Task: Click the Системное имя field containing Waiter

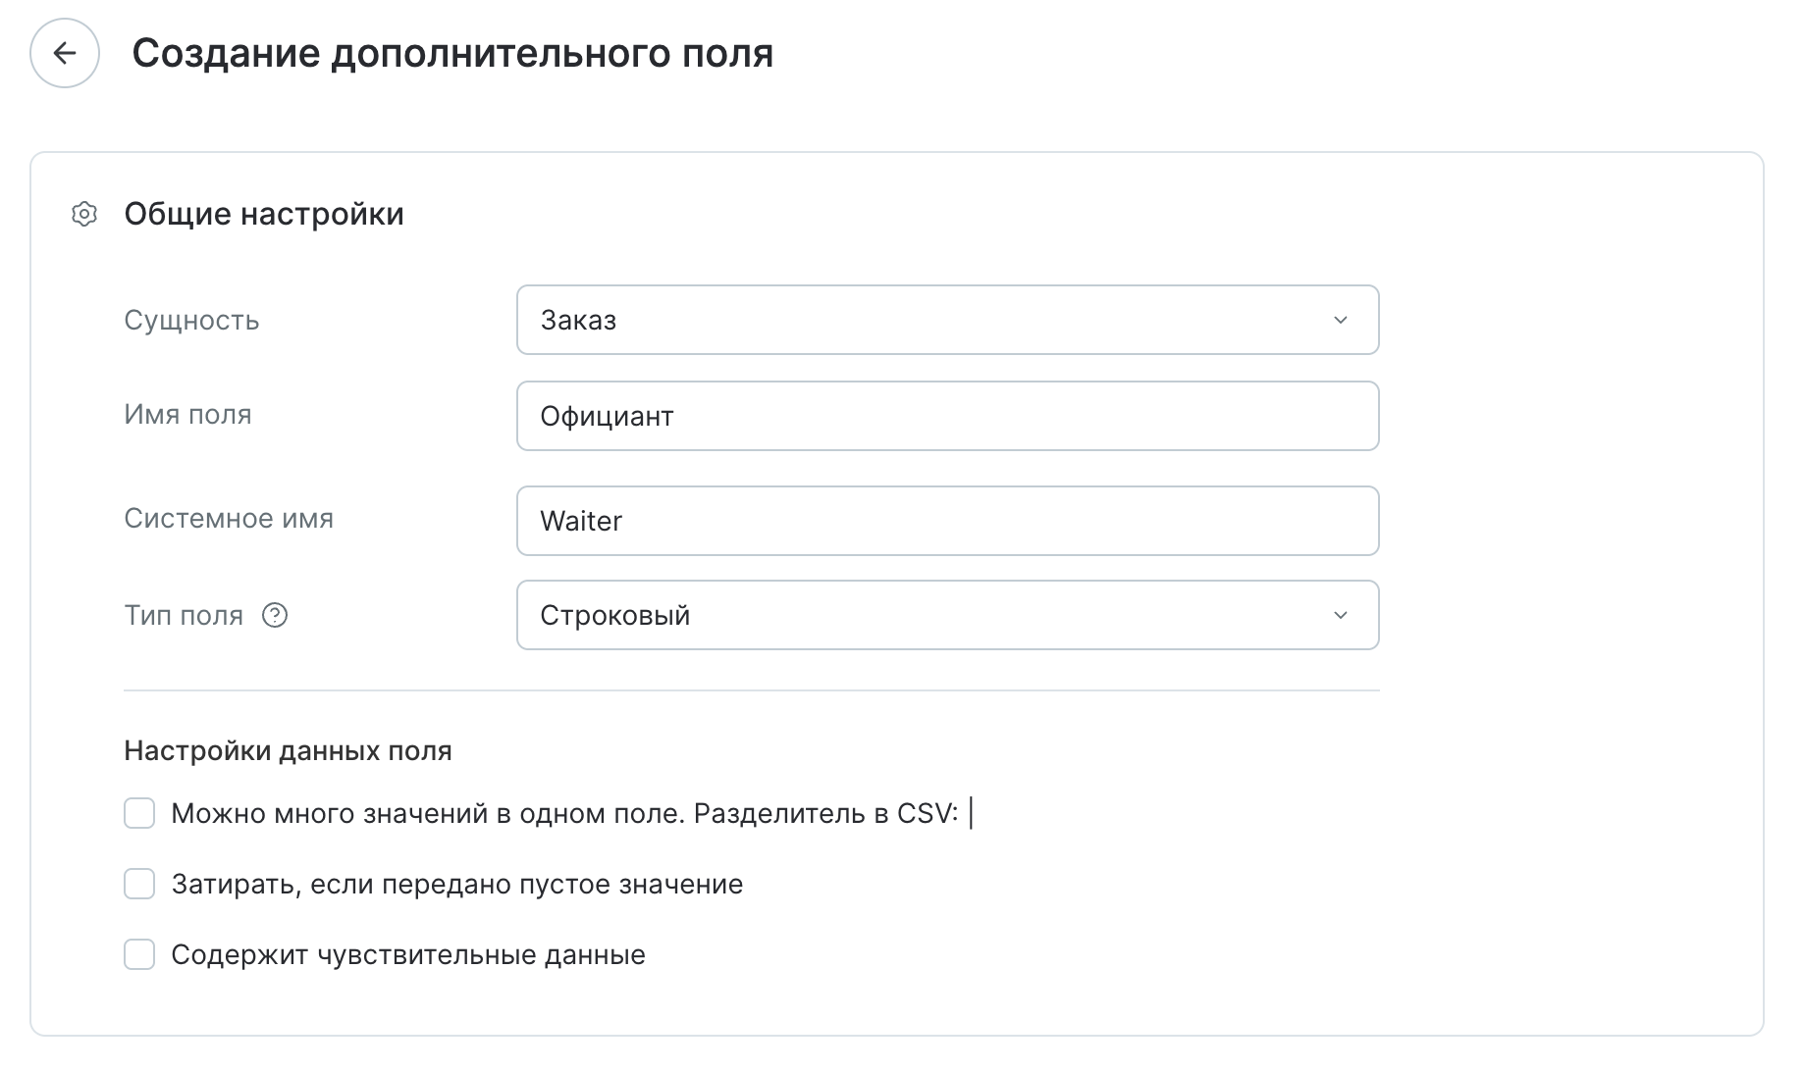Action: point(947,521)
